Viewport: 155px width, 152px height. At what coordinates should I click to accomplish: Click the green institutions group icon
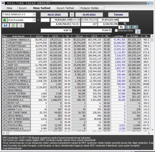pyautogui.click(x=4, y=20)
